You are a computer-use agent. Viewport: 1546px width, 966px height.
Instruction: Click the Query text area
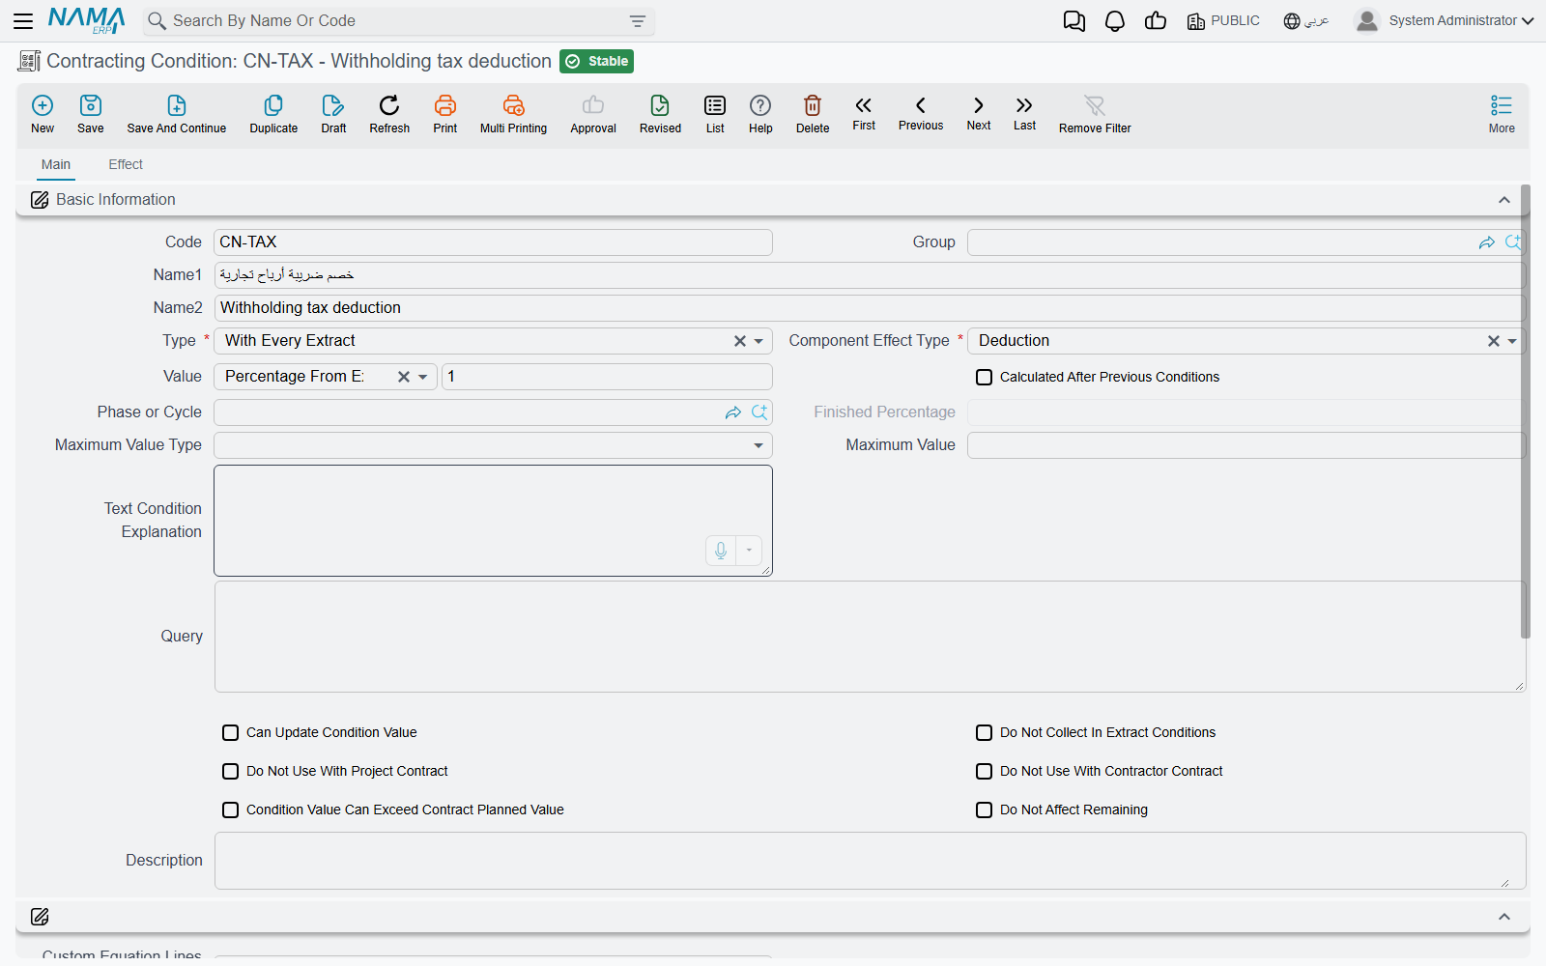870,637
